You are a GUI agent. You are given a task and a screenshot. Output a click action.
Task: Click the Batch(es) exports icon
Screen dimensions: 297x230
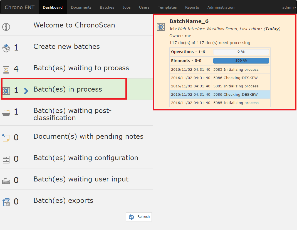tap(6, 202)
